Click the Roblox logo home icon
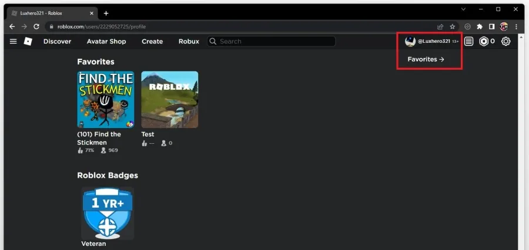 (28, 42)
